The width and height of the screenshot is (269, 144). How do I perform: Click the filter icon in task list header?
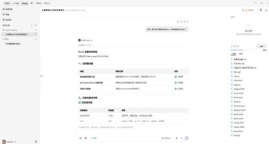coord(36,25)
